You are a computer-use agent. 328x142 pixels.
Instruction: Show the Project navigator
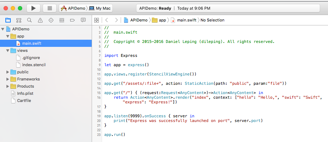click(x=8, y=20)
